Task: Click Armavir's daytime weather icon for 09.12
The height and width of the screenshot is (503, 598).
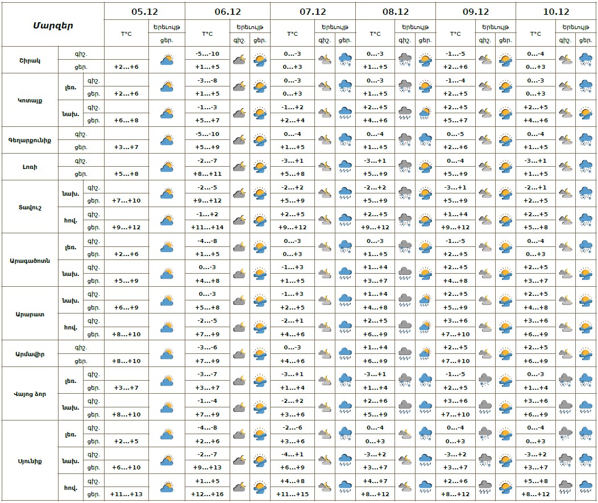Action: [x=505, y=354]
